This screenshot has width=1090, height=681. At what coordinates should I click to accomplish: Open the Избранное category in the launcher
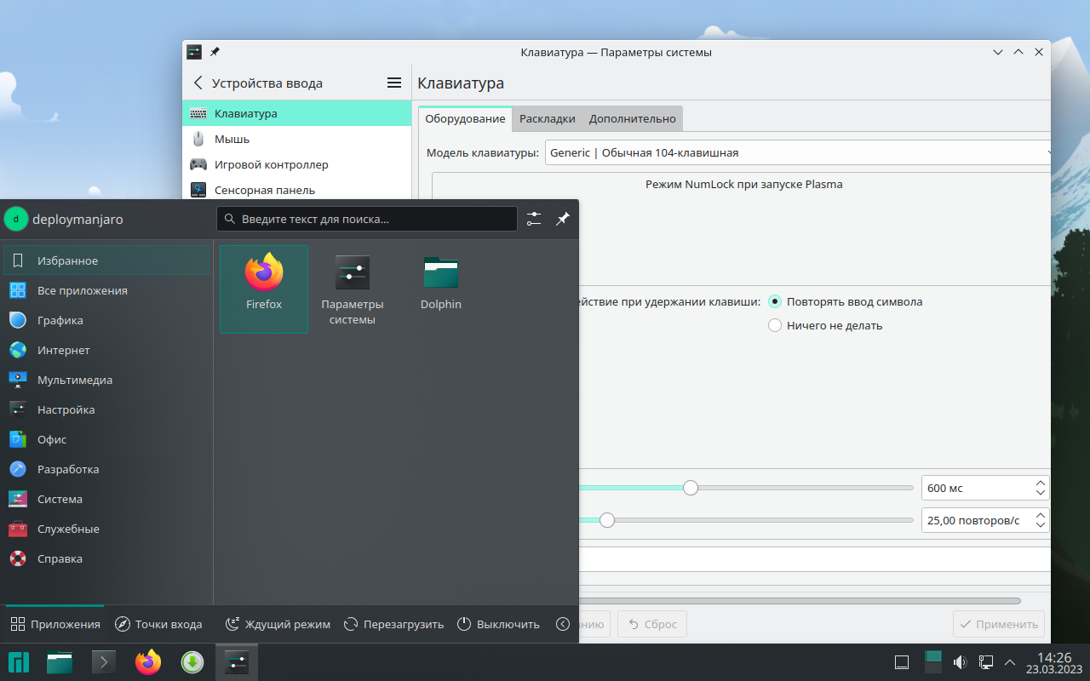pyautogui.click(x=106, y=260)
